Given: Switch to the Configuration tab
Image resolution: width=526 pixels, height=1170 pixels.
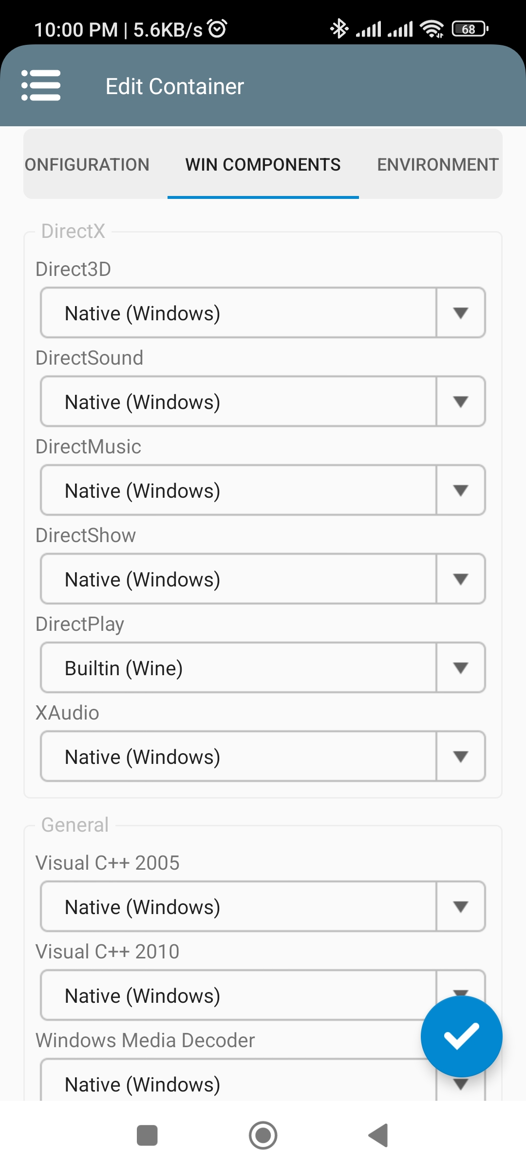Looking at the screenshot, I should [88, 165].
